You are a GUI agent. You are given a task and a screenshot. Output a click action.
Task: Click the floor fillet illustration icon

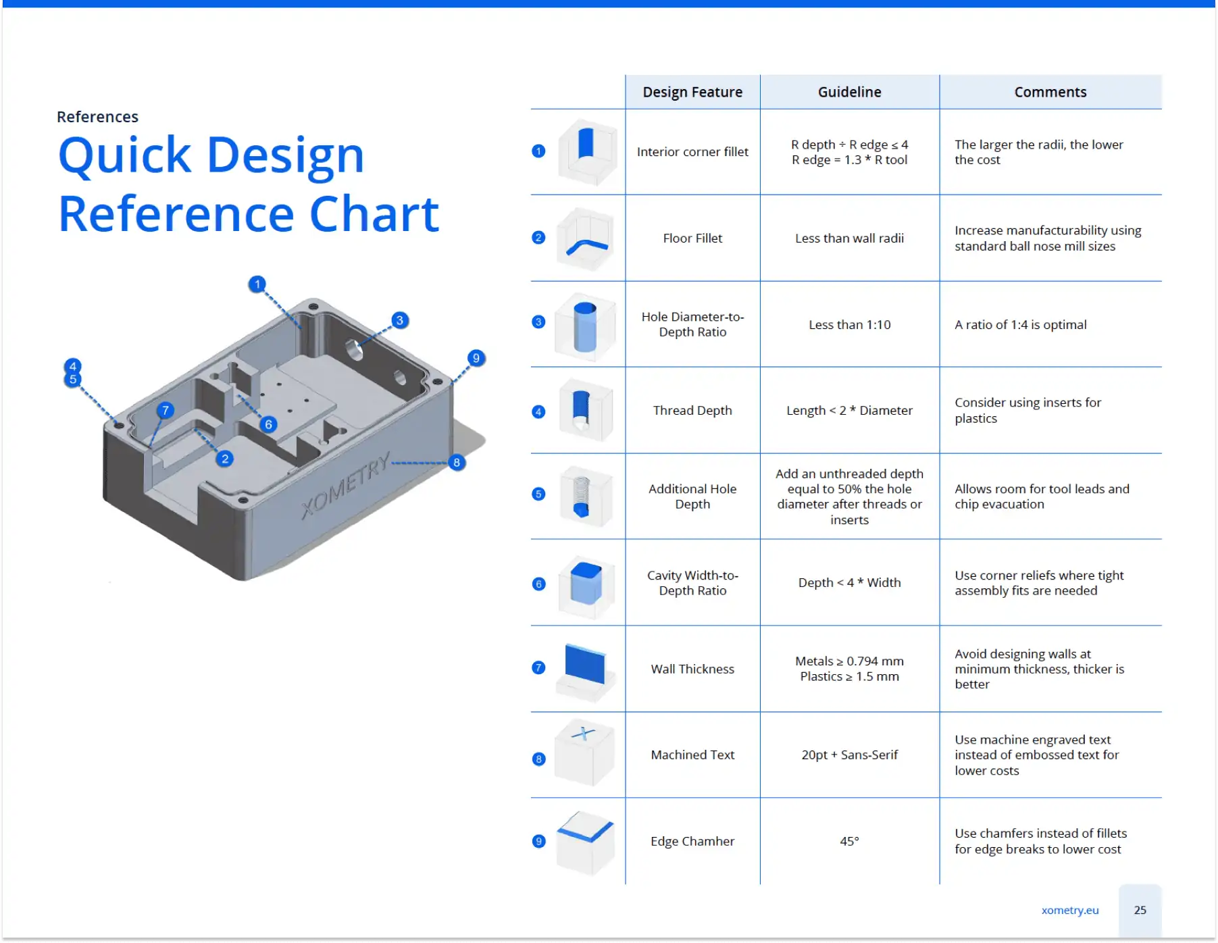click(x=586, y=239)
